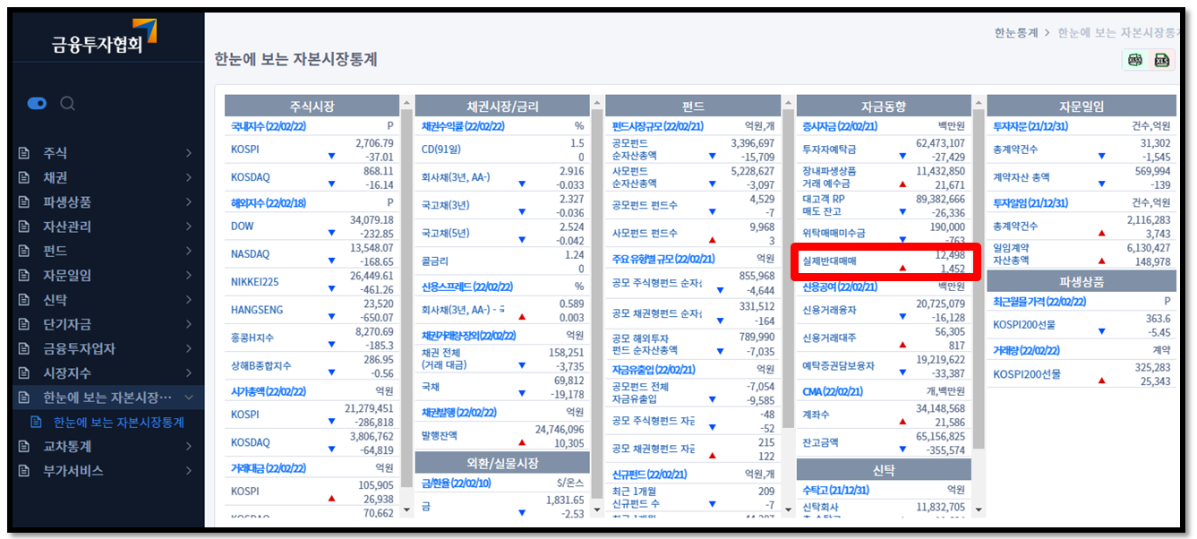This screenshot has width=1197, height=539.
Task: Expand the 단기자금 menu chevron
Action: click(x=188, y=324)
